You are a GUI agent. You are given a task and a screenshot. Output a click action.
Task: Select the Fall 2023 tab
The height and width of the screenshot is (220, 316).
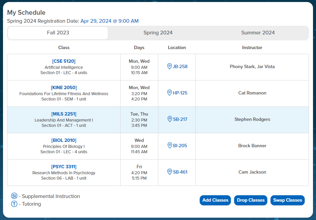click(58, 33)
